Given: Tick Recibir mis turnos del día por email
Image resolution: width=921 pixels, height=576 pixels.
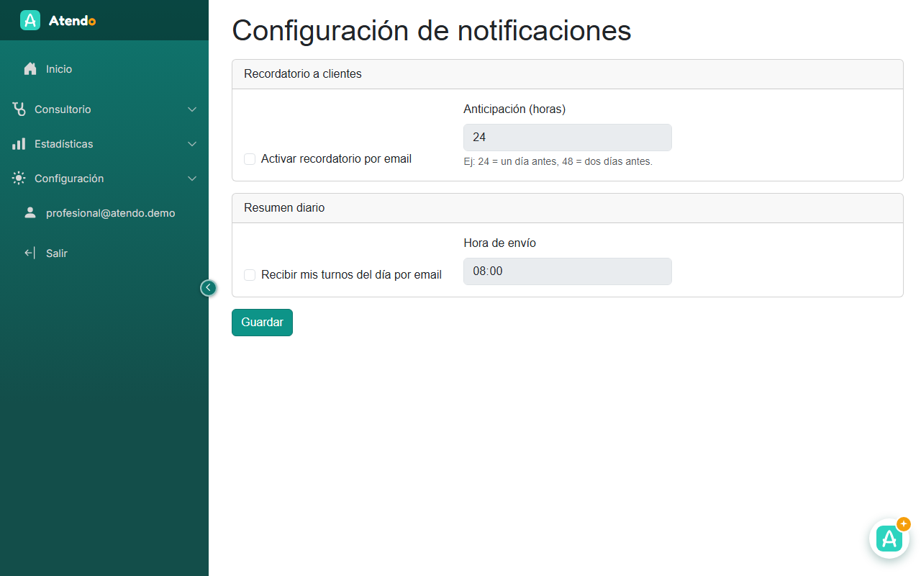Looking at the screenshot, I should (x=250, y=275).
